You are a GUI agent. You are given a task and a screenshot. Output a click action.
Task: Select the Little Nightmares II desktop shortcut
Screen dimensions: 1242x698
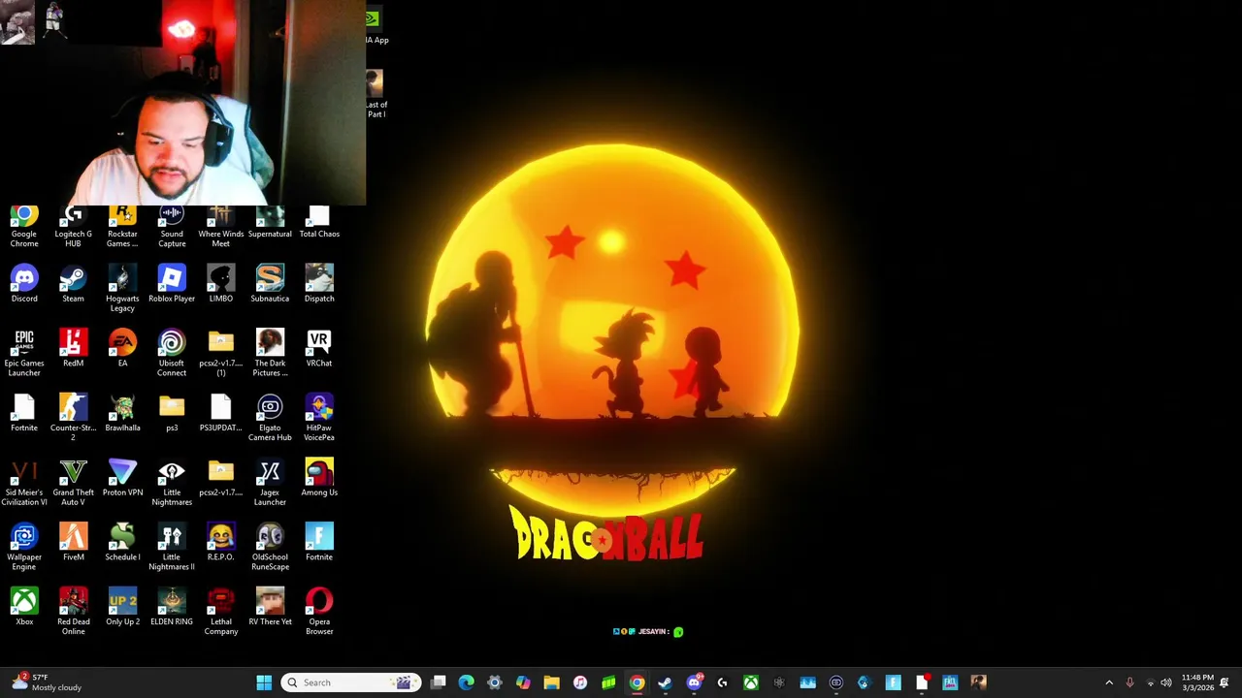tap(172, 548)
